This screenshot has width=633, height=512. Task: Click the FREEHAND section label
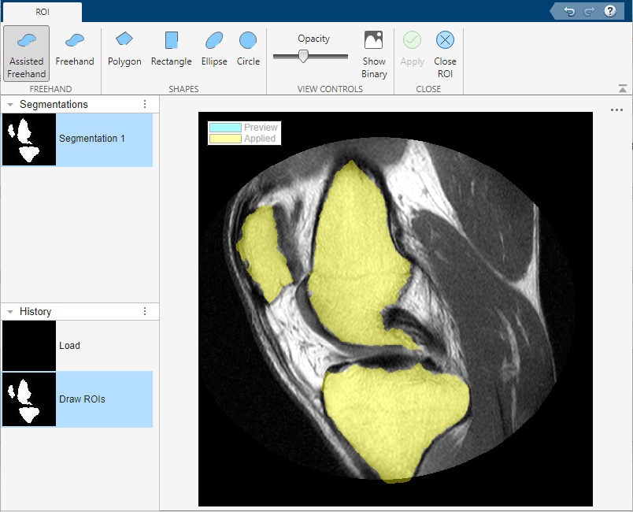tap(50, 89)
